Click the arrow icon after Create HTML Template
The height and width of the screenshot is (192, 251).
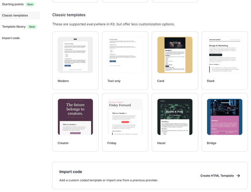point(238,176)
